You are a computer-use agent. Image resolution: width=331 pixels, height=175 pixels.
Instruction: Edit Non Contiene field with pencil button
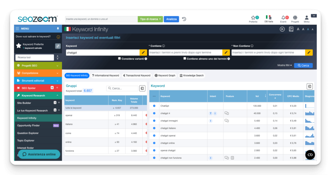309,52
